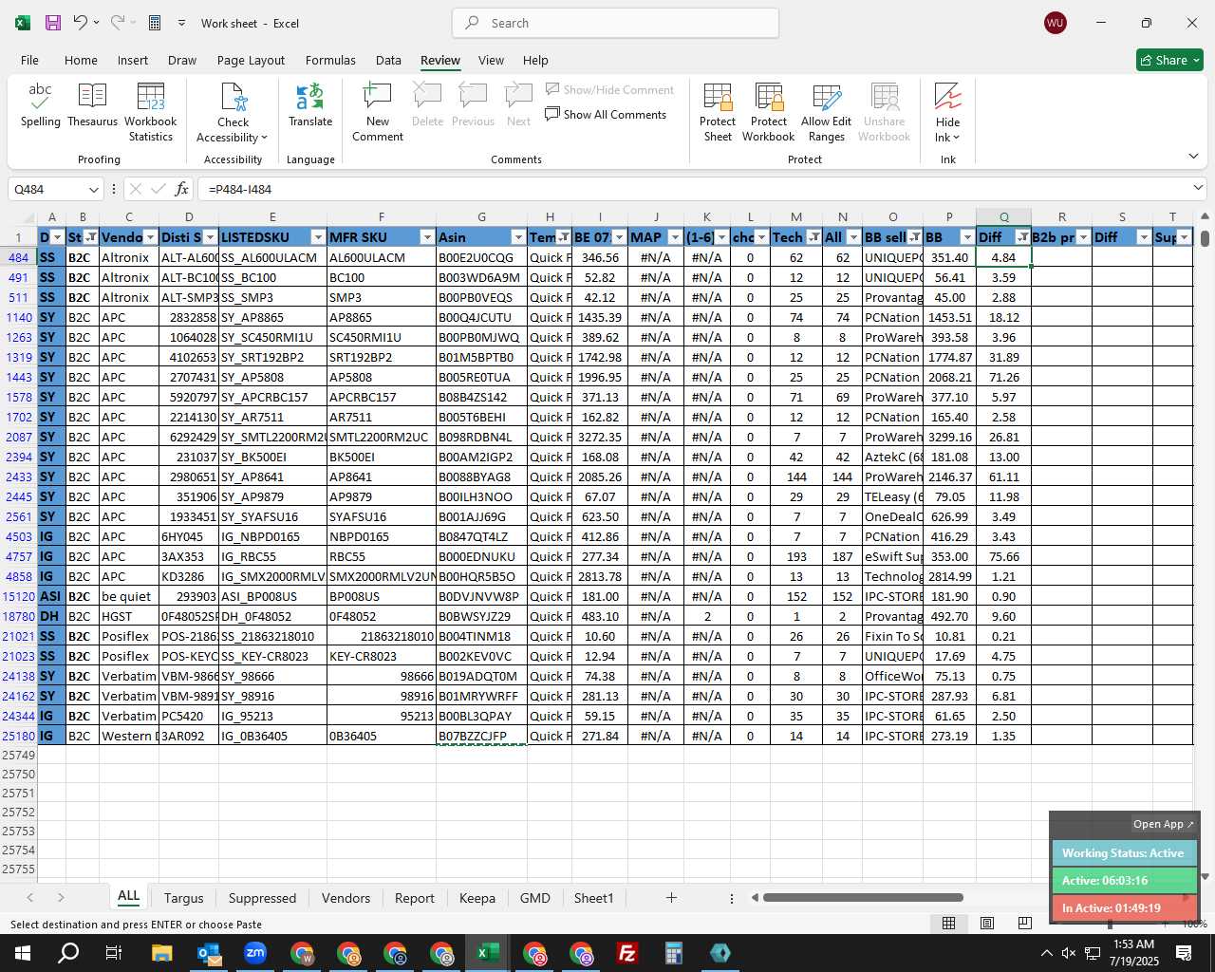This screenshot has height=972, width=1215.
Task: Click Working Status: Active button
Action: [1123, 853]
